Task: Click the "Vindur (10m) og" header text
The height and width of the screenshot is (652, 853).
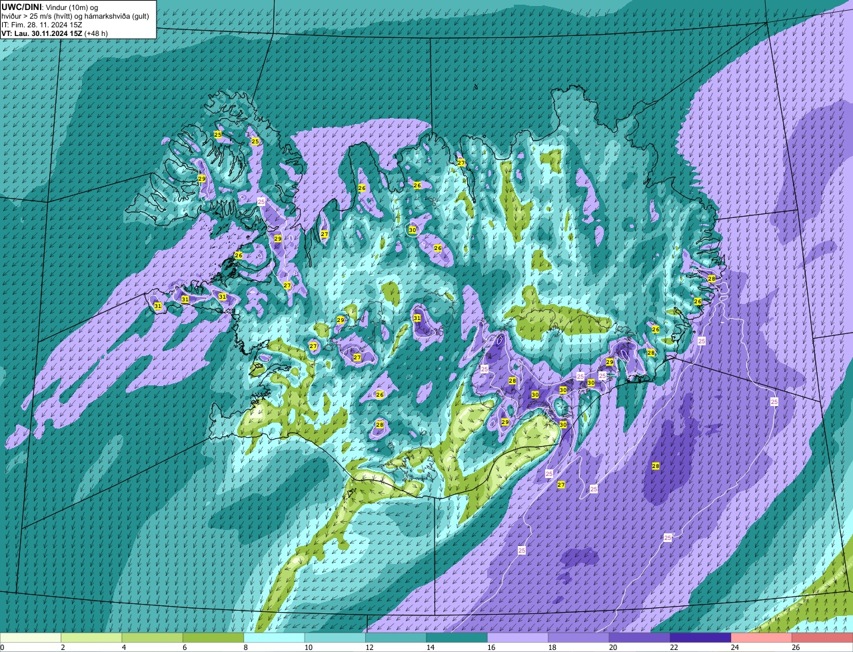Action: pos(71,7)
